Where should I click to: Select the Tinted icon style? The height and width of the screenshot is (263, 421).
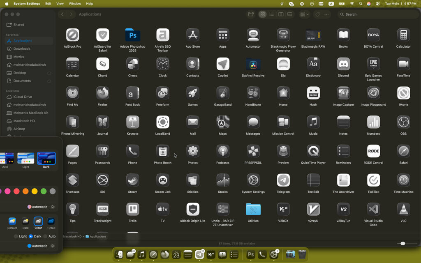(51, 221)
